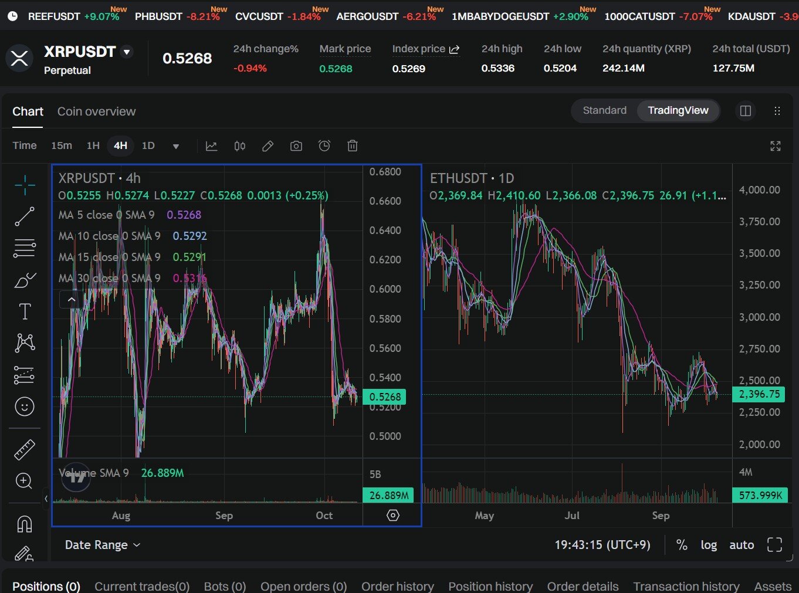Open the Date Range dropdown
Screen dimensions: 799x593
(103, 545)
